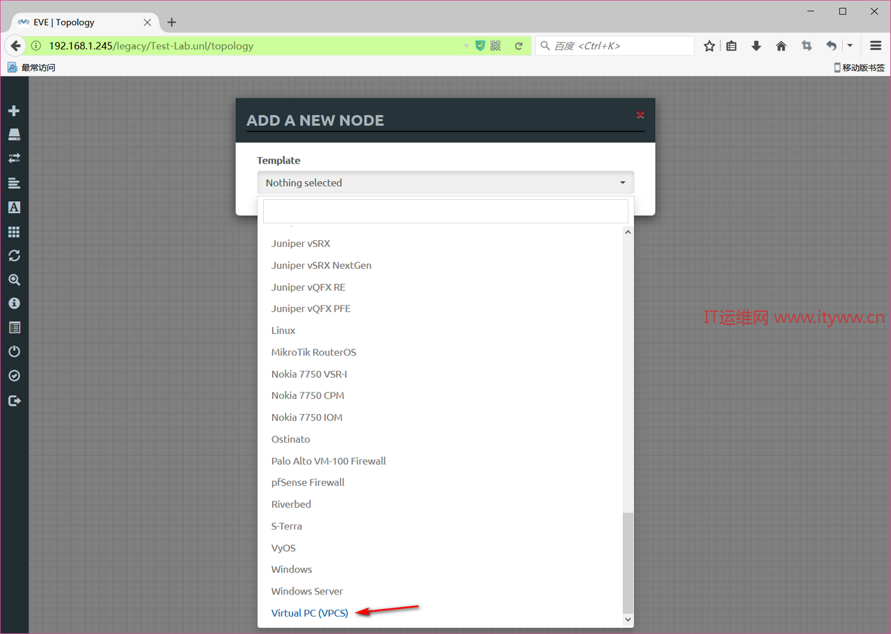Open the More actions grid icon
This screenshot has width=891, height=634.
(14, 232)
